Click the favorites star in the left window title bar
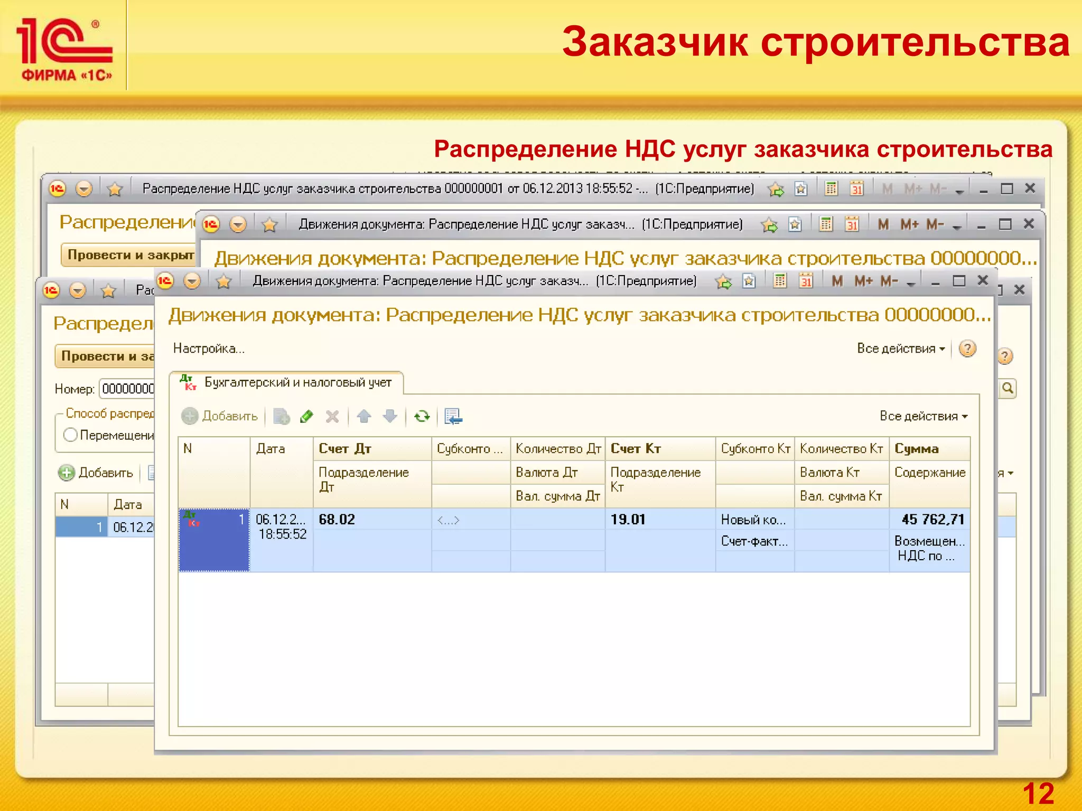Viewport: 1082px width, 811px height. (x=108, y=290)
